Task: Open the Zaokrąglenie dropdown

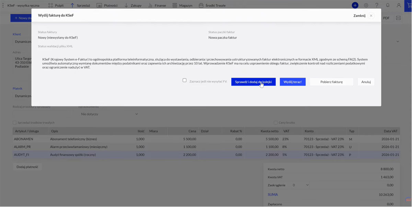Action: [300, 185]
